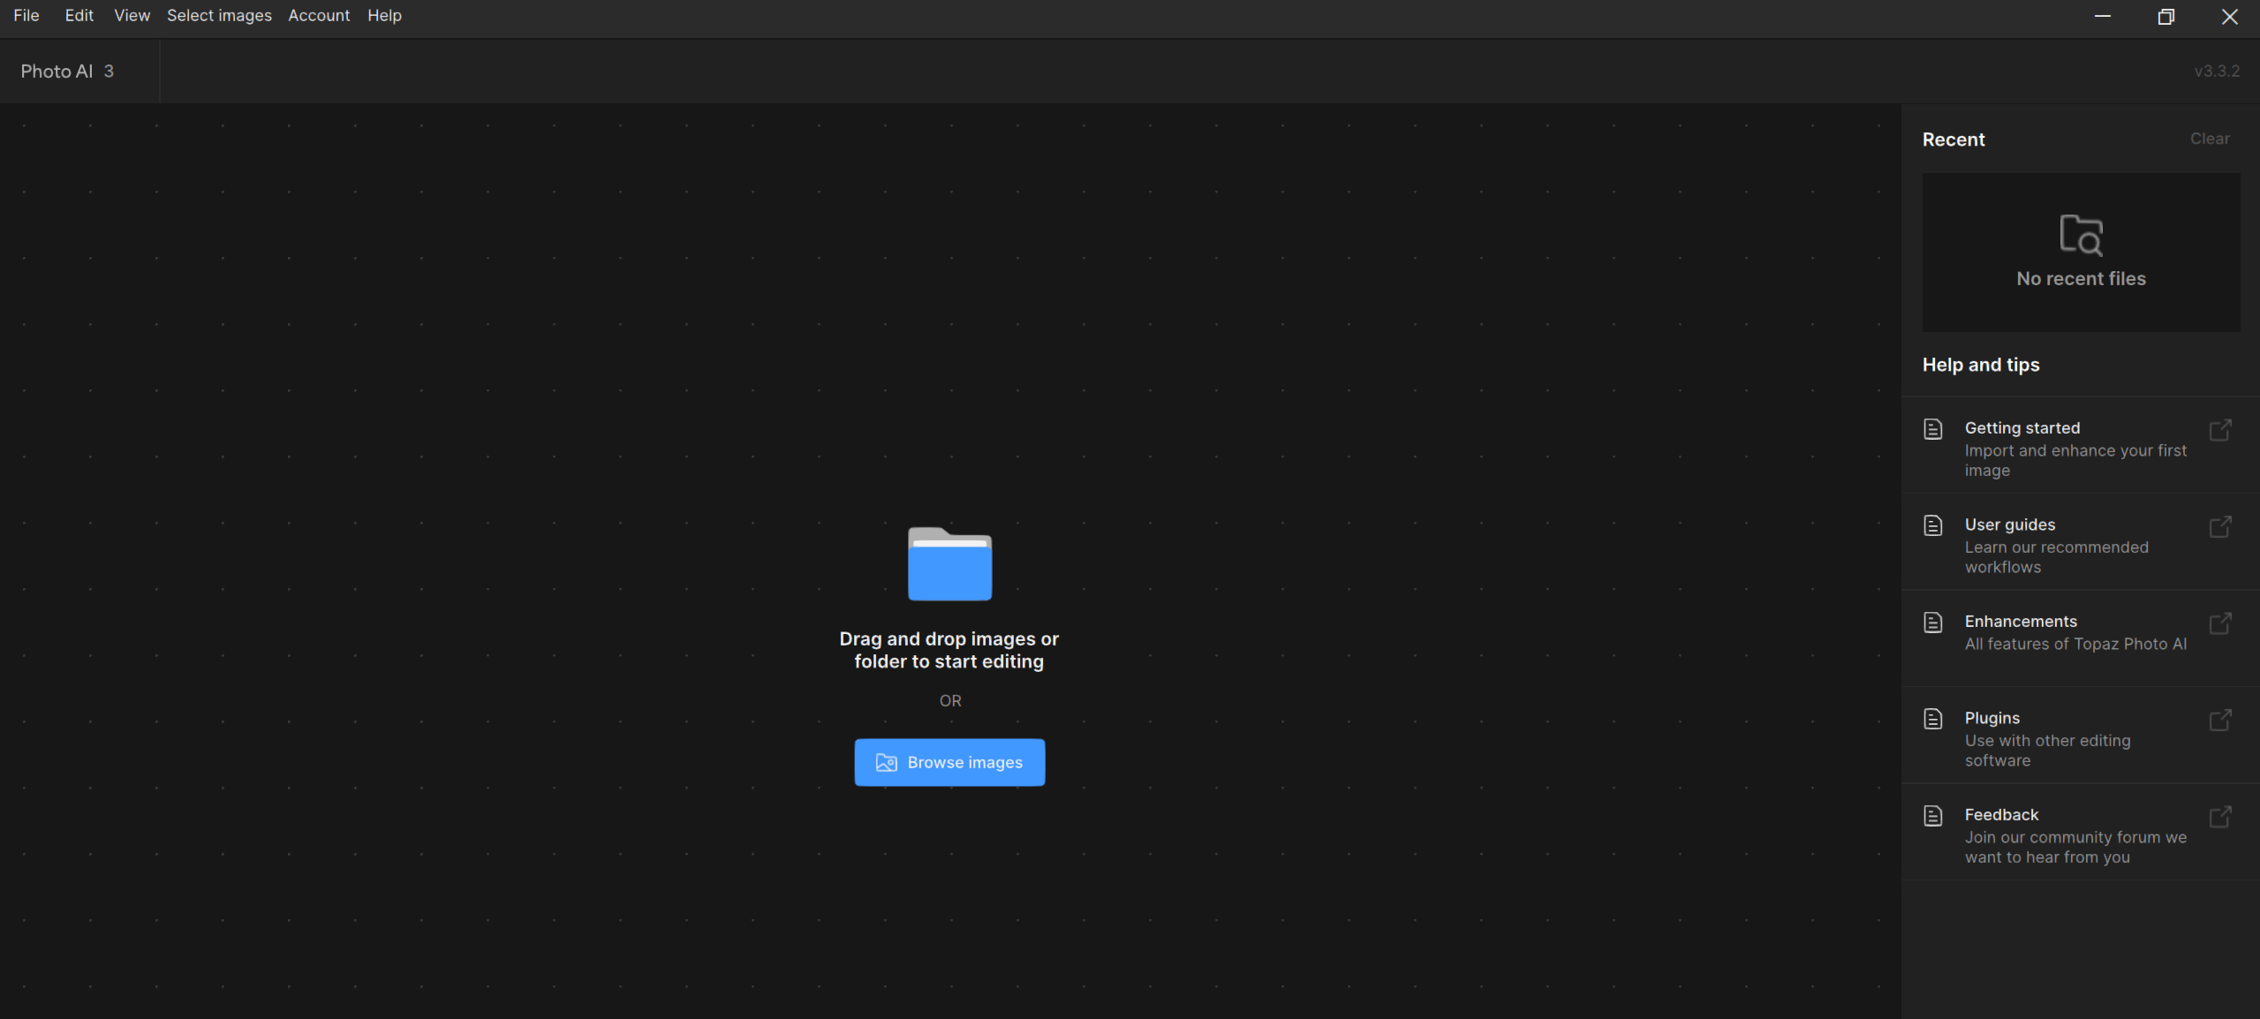The image size is (2260, 1019).
Task: Open the Select images menu
Action: (x=219, y=16)
